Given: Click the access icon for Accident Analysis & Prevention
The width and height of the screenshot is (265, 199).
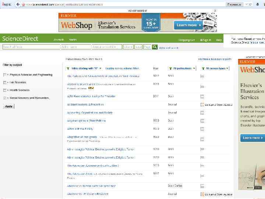Looking at the screenshot, I should pos(202,105).
